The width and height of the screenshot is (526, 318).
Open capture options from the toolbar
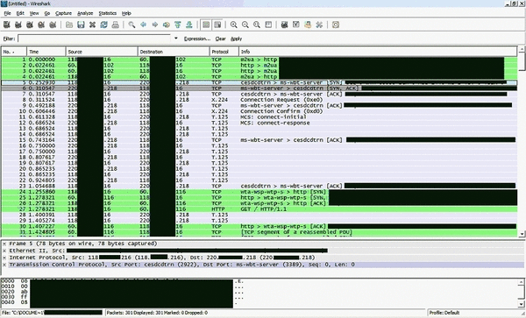[18, 25]
